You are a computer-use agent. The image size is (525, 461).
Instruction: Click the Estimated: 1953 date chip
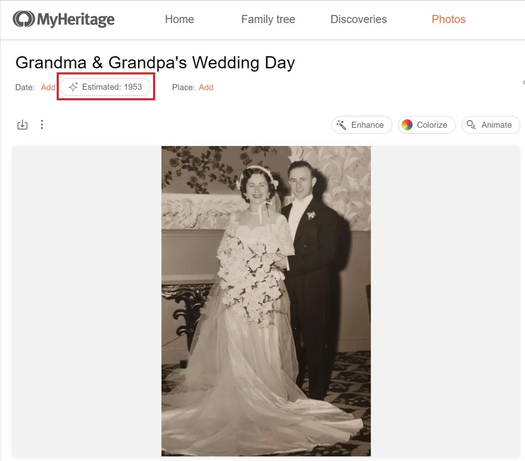click(x=105, y=87)
